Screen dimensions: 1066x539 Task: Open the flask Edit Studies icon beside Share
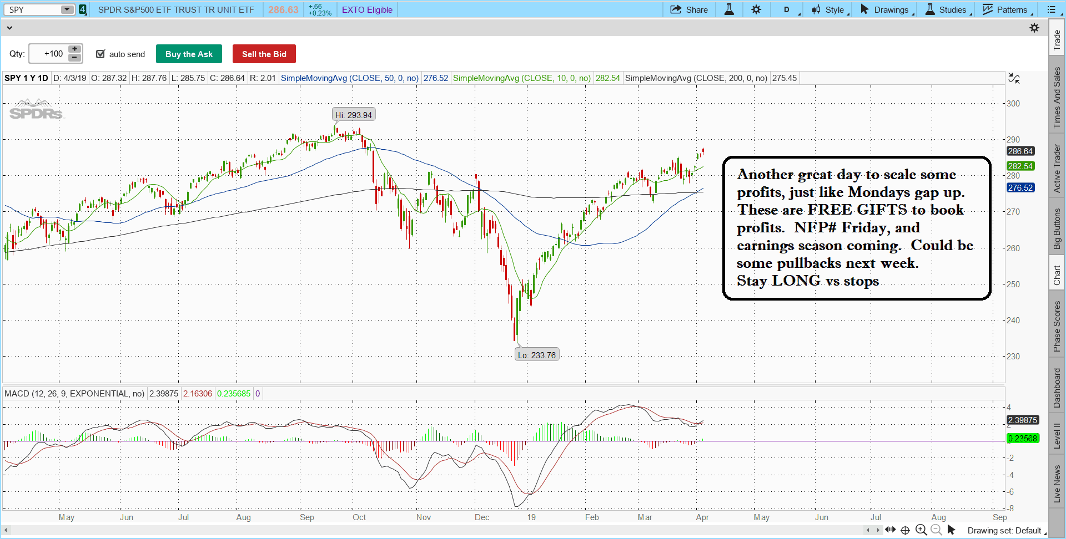729,9
